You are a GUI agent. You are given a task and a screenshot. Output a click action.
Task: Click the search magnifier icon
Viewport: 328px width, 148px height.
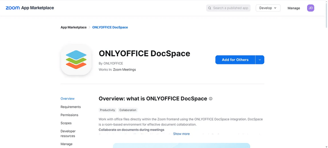[x=210, y=8]
